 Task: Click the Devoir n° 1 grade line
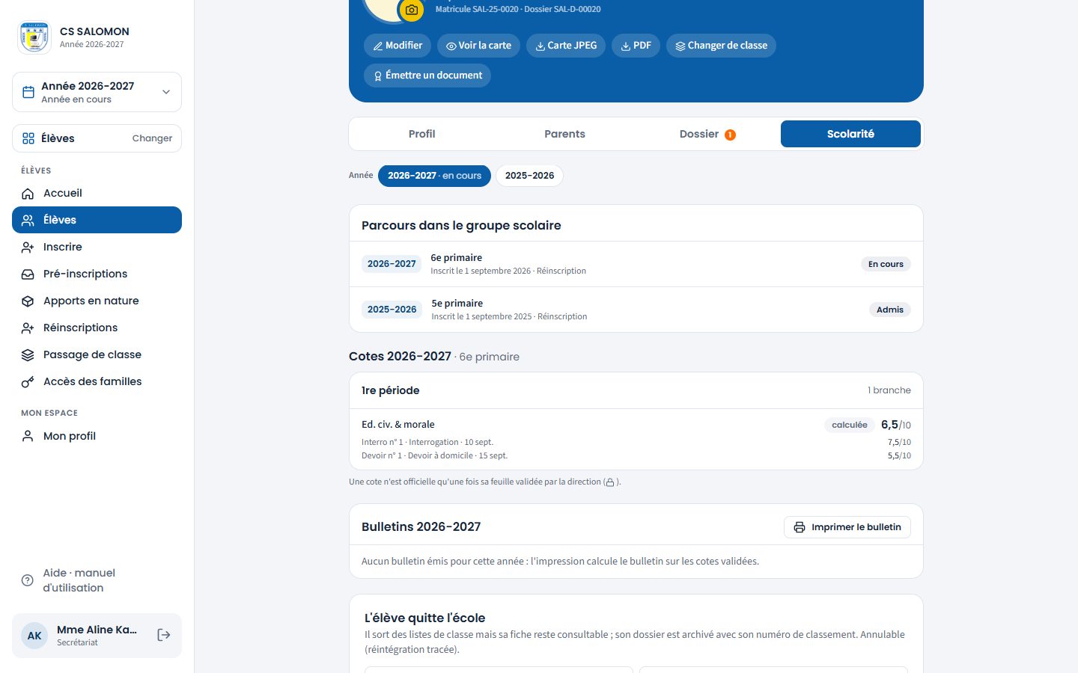coord(636,455)
